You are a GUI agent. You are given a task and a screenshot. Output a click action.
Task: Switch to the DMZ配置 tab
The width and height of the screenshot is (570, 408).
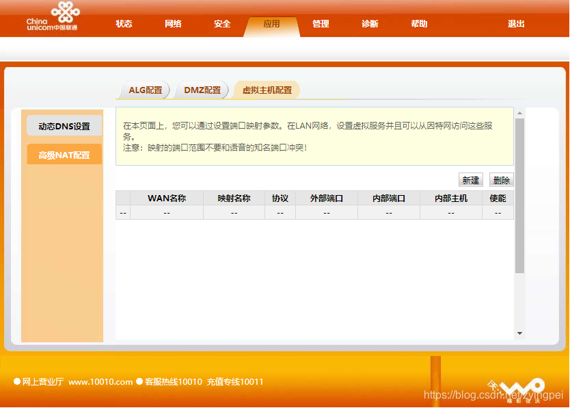coord(202,90)
